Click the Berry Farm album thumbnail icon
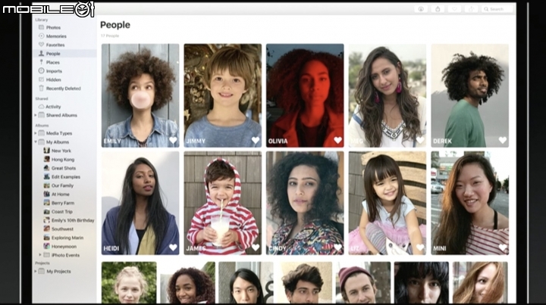The image size is (546, 305). point(47,203)
